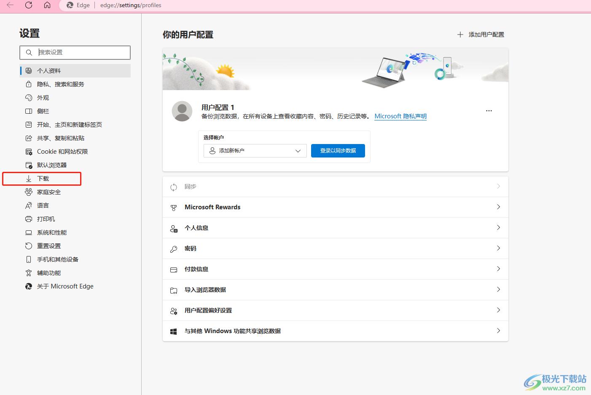Image resolution: width=591 pixels, height=395 pixels.
Task: Click the phone device icon in sidebar
Action: tap(29, 259)
